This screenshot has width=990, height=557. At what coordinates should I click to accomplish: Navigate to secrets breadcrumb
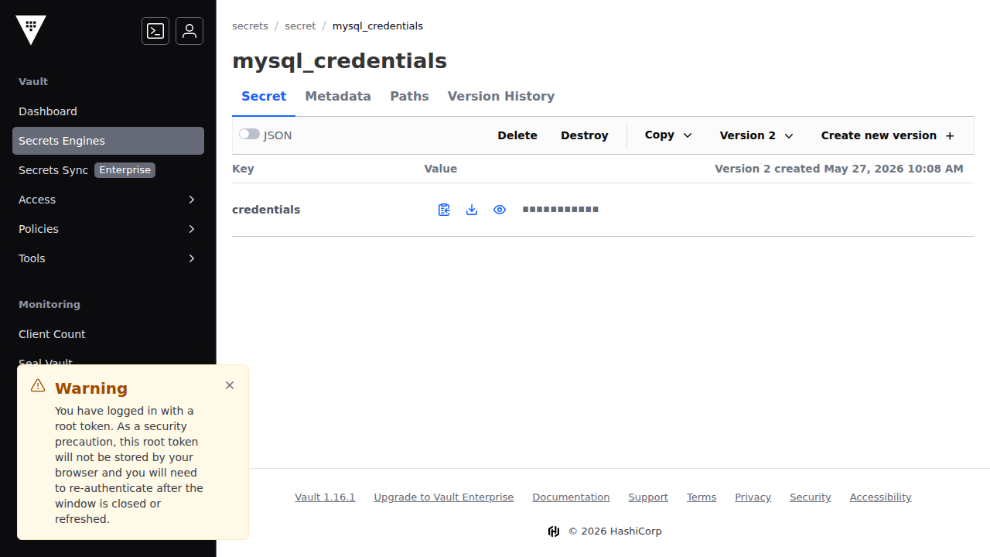250,26
